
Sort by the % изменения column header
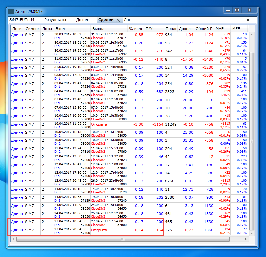[135, 29]
